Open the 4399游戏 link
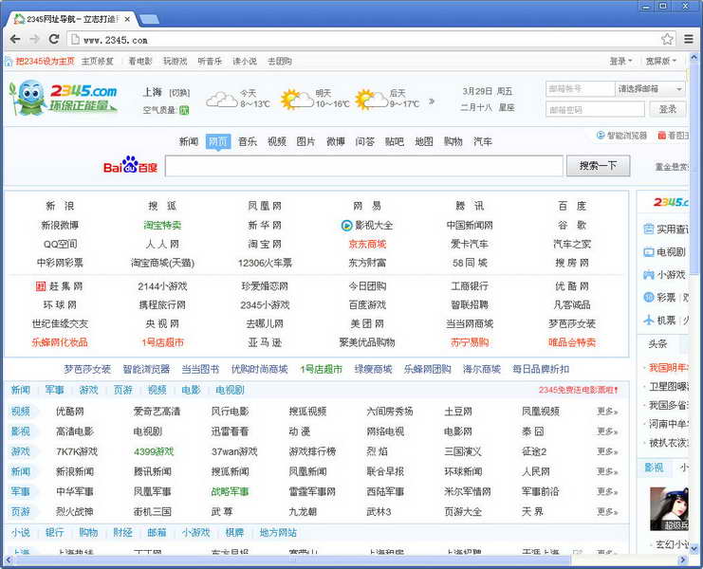The width and height of the screenshot is (703, 569). click(x=154, y=451)
